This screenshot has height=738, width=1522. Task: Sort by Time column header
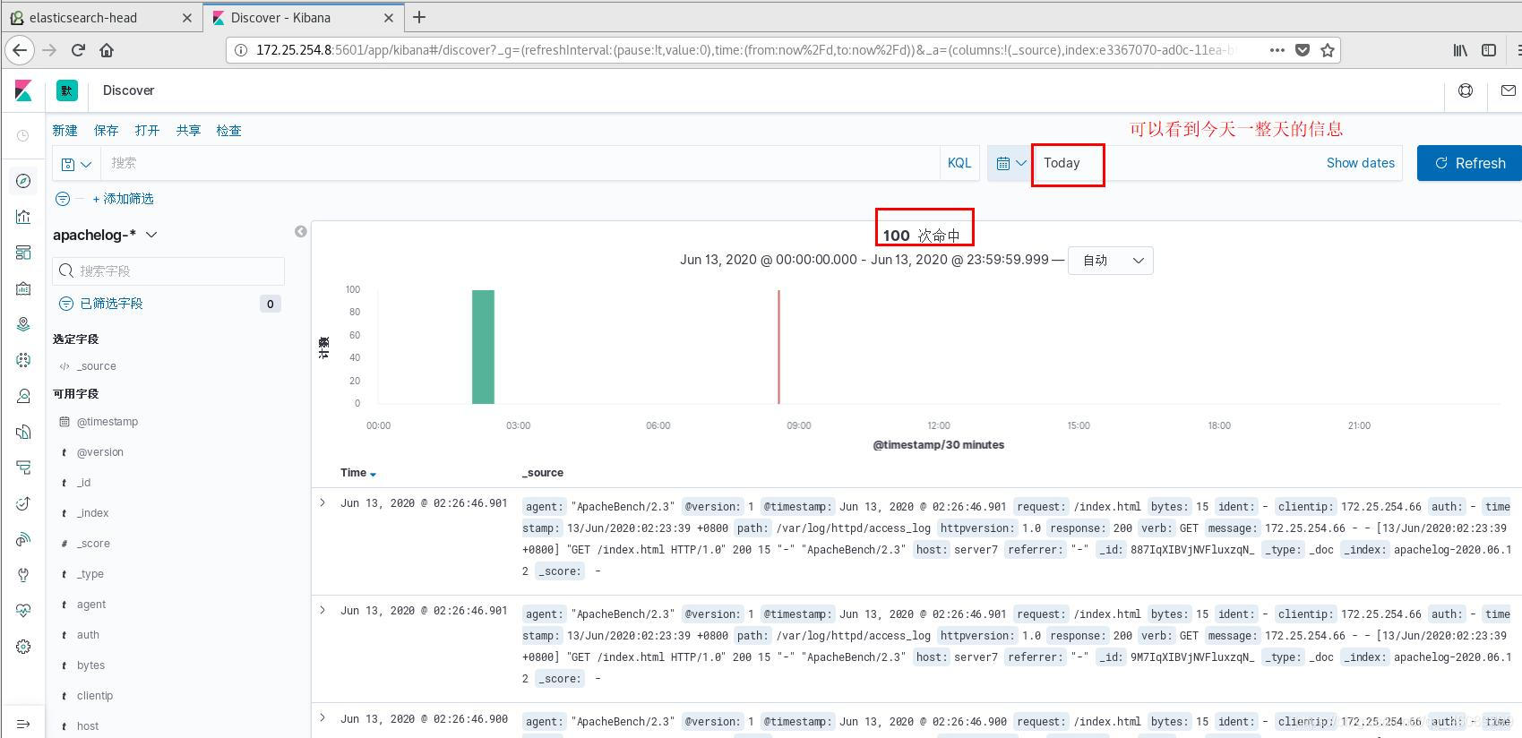tap(357, 473)
